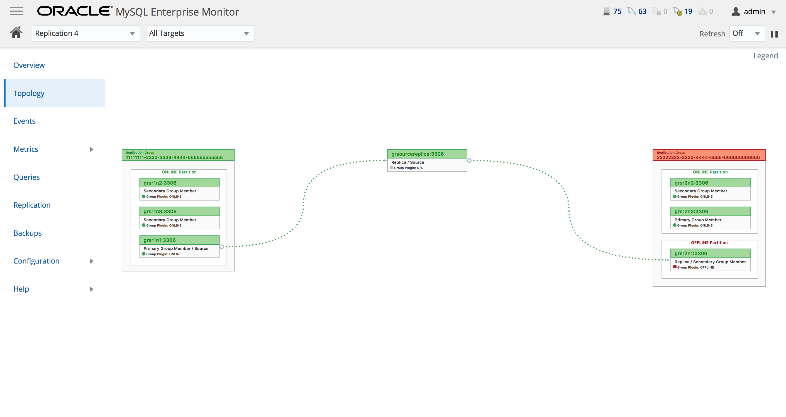Click the green ONLINE status dot of grsr1n1

point(144,254)
